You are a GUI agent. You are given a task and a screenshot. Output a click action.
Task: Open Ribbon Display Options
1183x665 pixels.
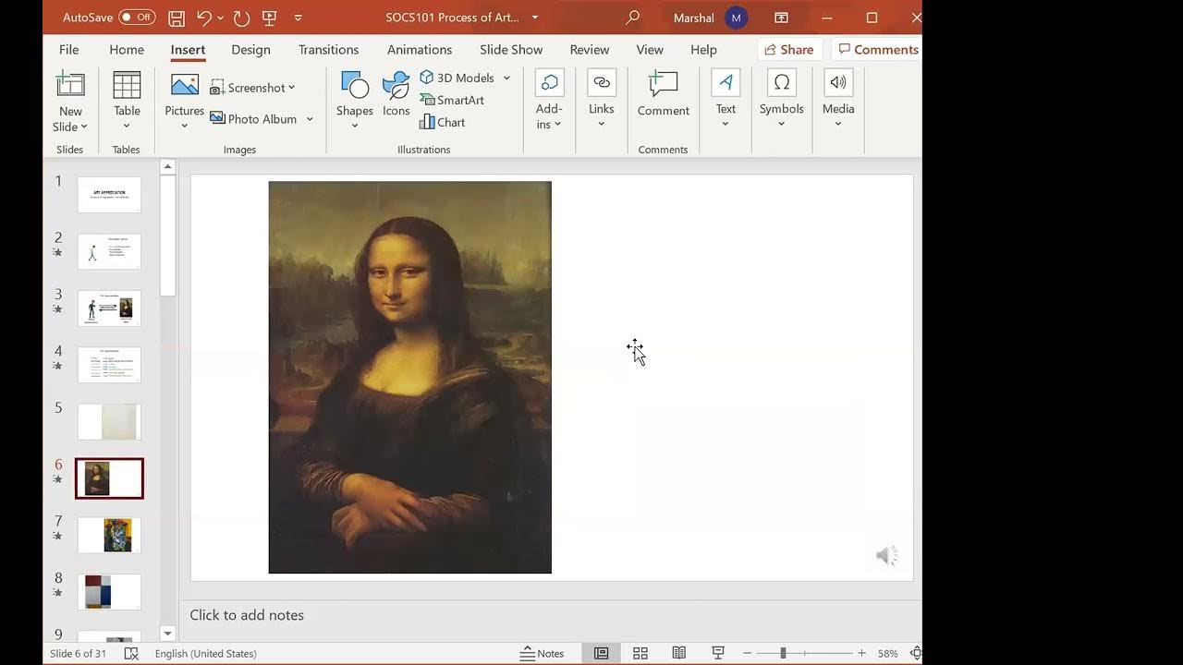(x=782, y=18)
